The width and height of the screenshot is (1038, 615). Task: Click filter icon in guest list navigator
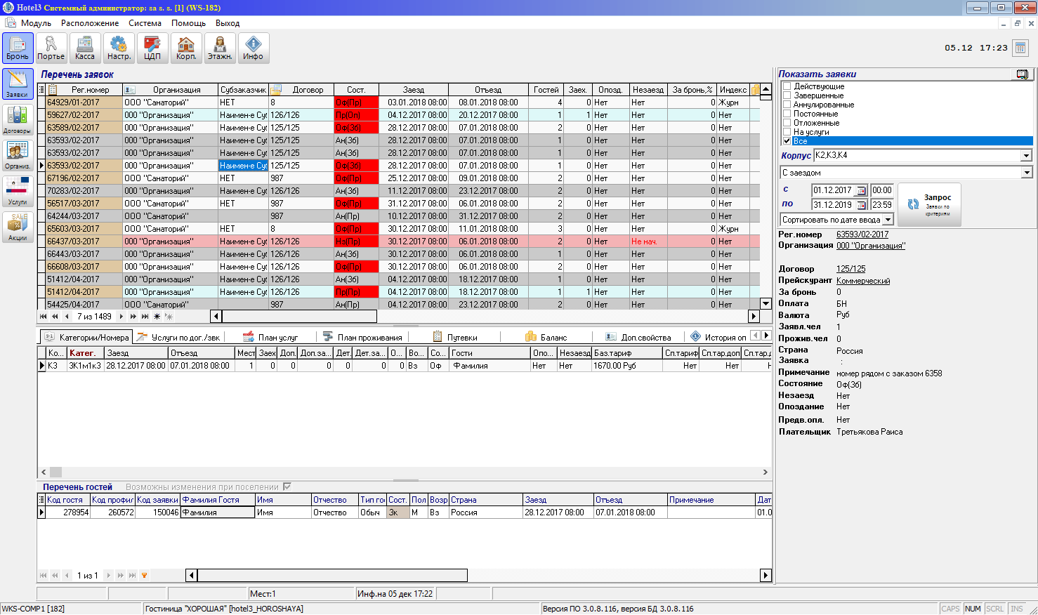144,576
